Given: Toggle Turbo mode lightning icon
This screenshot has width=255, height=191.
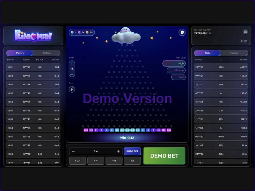Looking at the screenshot, I should tap(72, 89).
